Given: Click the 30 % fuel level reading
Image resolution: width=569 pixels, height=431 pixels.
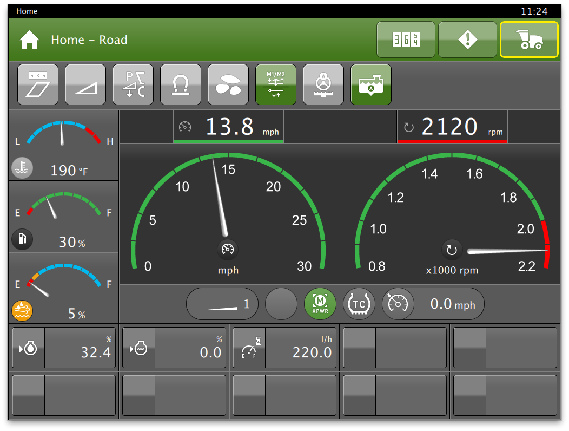Looking at the screenshot, I should click(x=72, y=242).
